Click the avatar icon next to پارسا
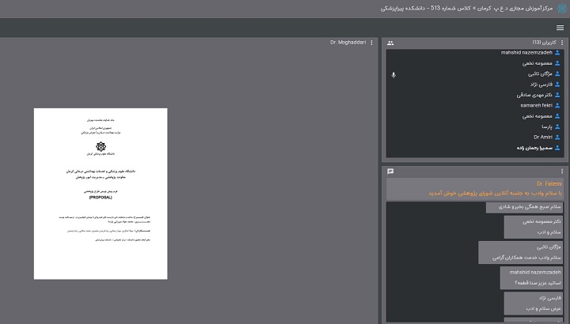The height and width of the screenshot is (324, 570). (557, 126)
